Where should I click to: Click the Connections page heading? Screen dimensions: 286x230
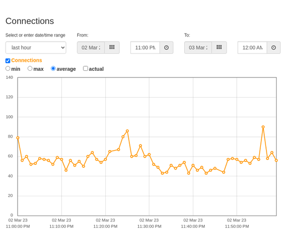point(30,21)
